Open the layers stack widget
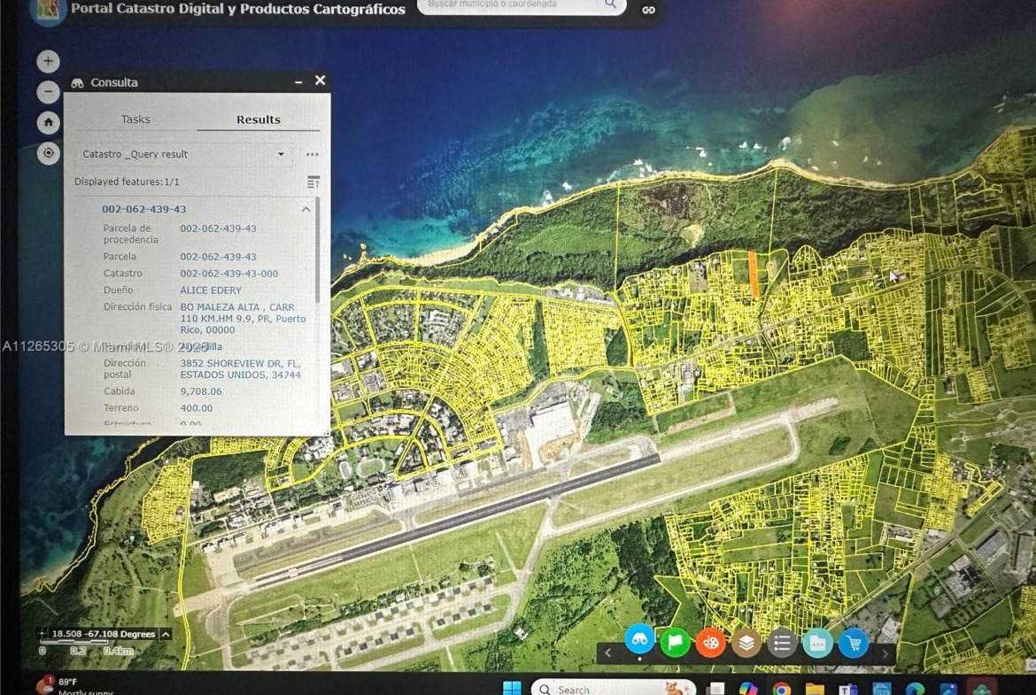Image resolution: width=1036 pixels, height=695 pixels. (746, 643)
